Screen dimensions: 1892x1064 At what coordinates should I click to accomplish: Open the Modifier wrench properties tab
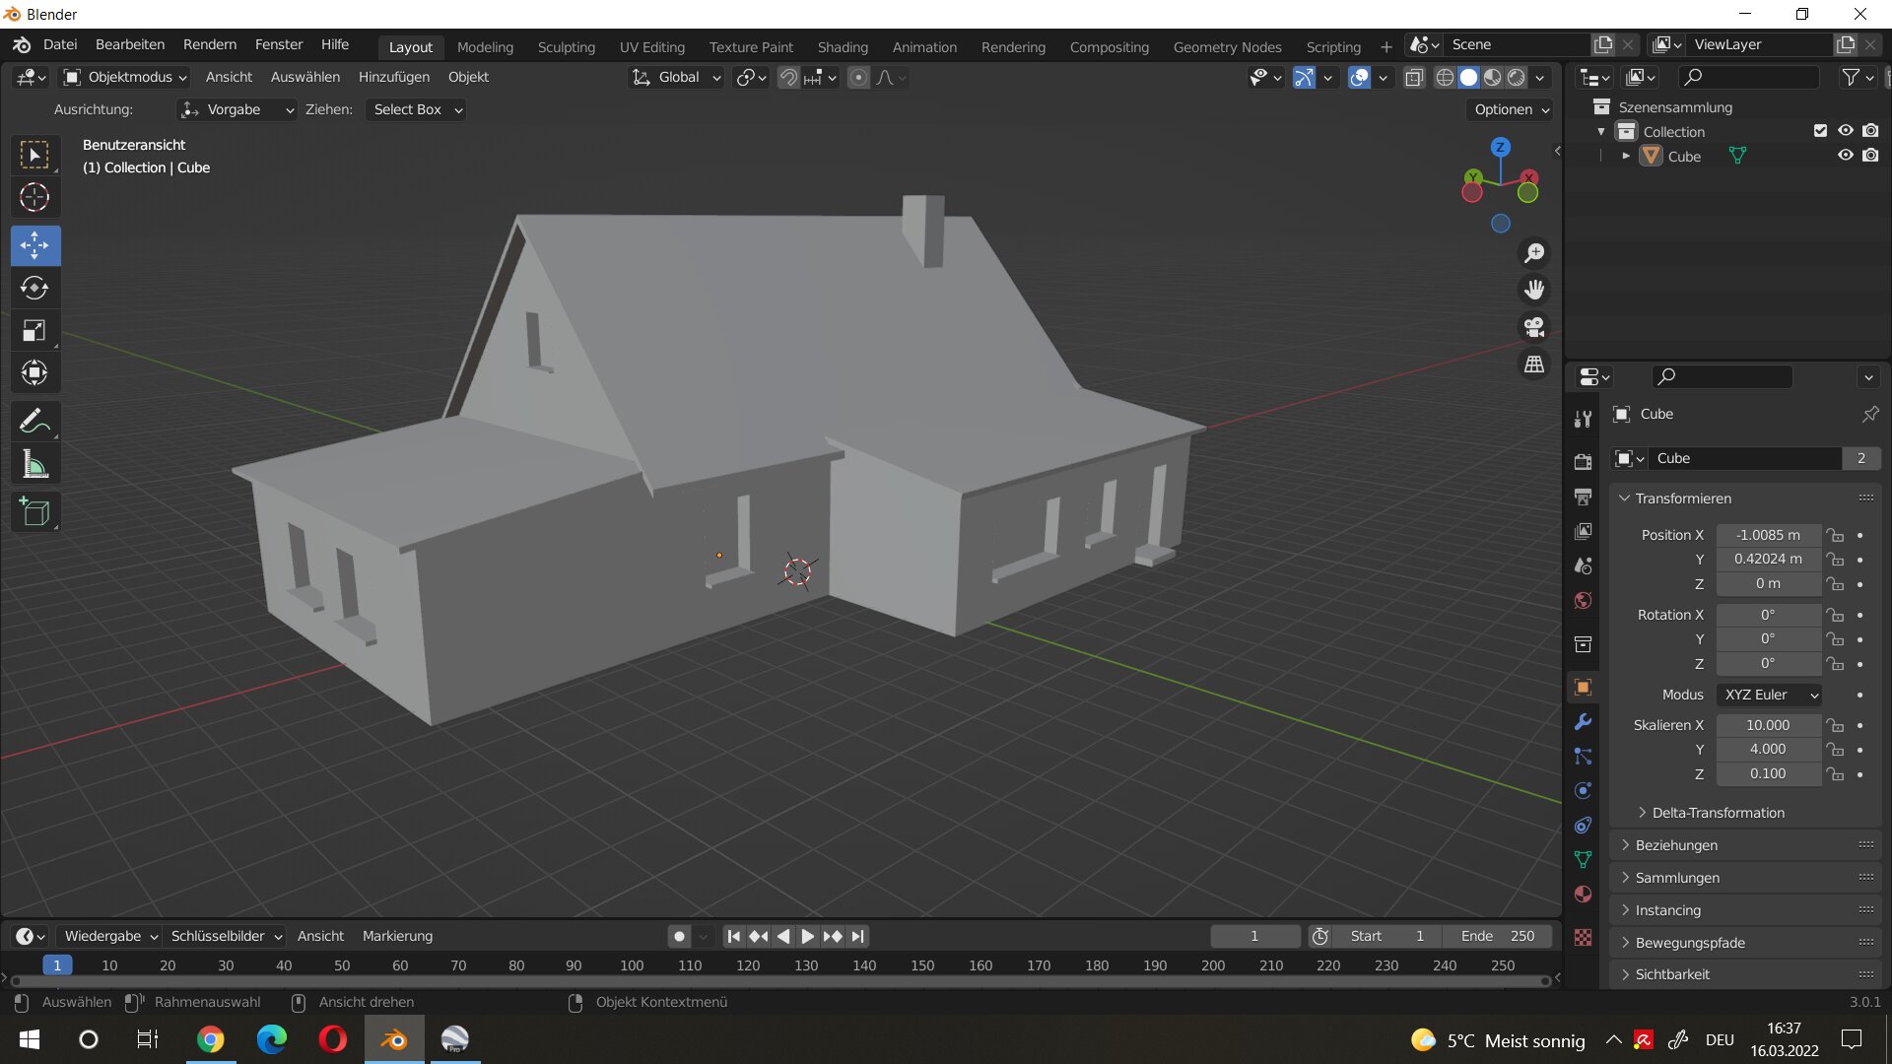click(x=1583, y=722)
